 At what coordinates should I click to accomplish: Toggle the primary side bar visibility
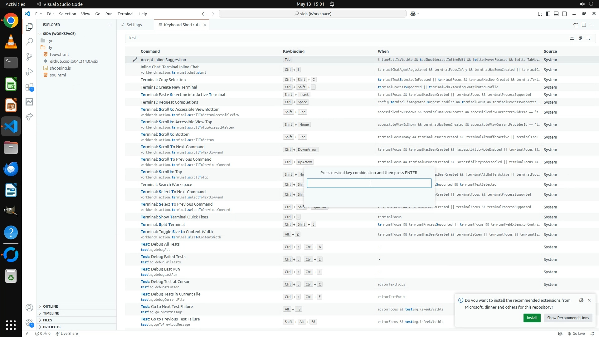tap(548, 14)
